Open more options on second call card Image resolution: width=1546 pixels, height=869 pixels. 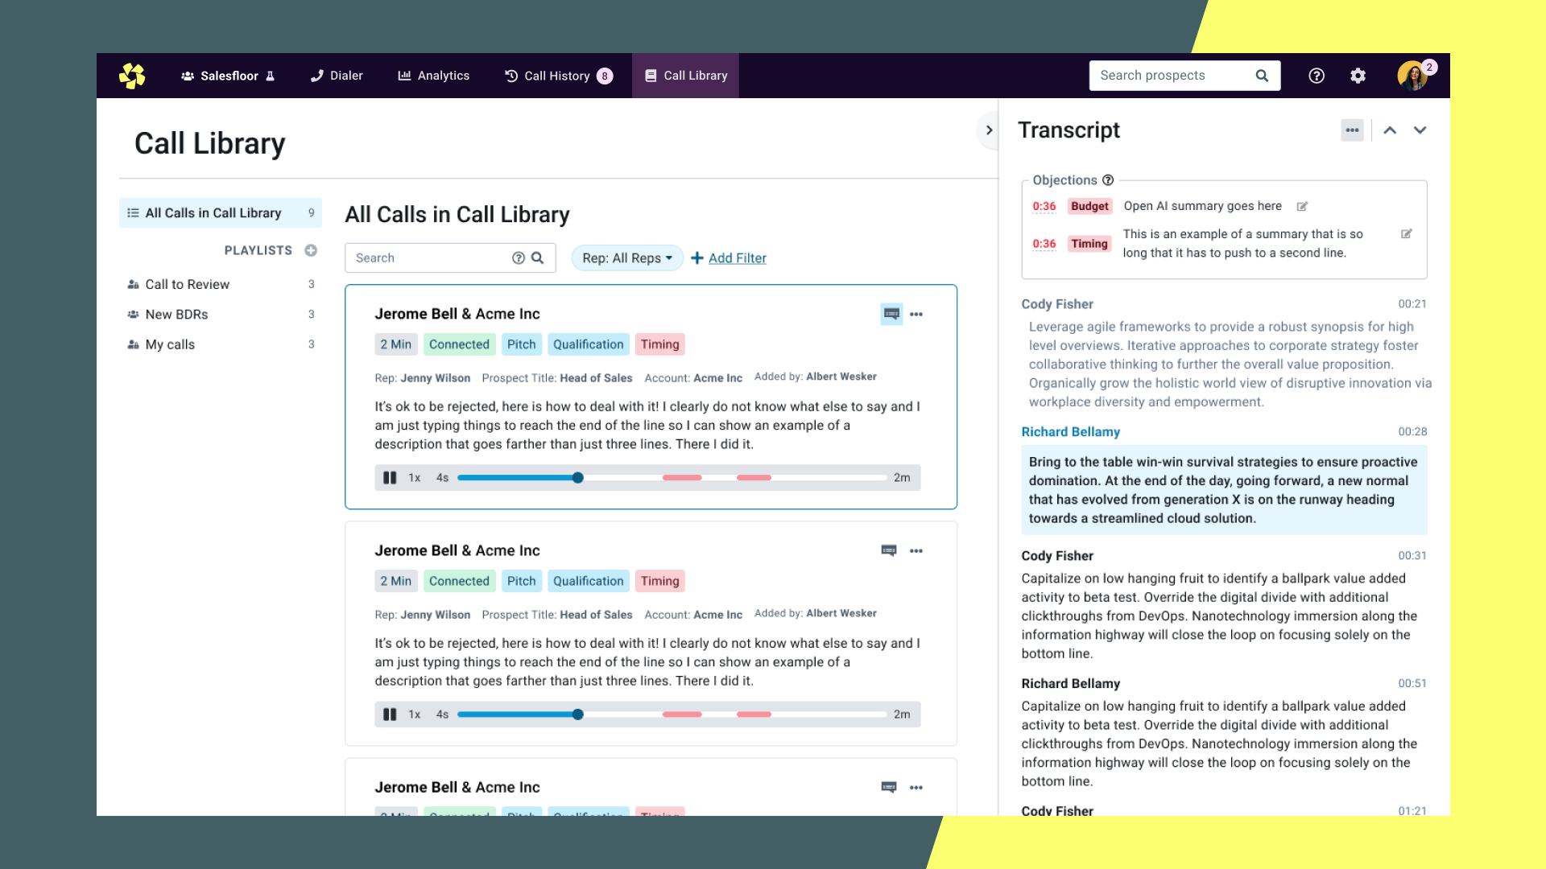(x=916, y=551)
